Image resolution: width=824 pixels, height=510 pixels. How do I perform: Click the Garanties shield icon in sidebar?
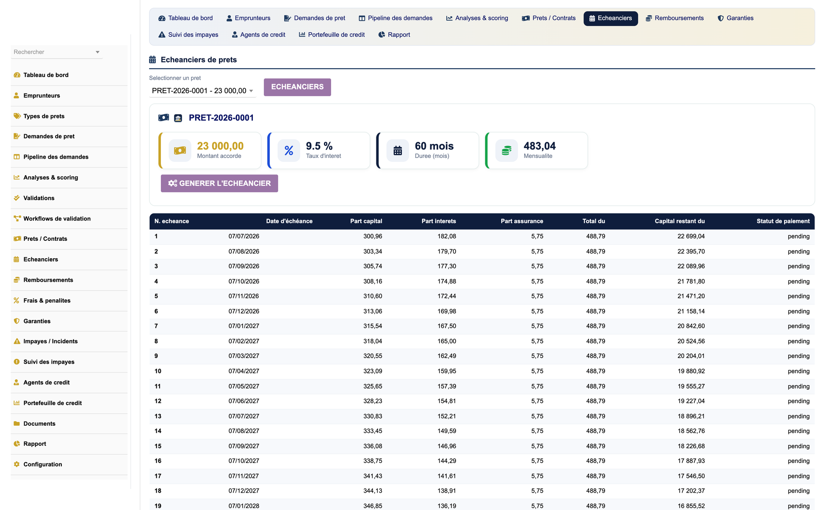[17, 321]
